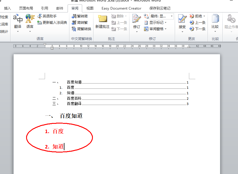Click the heading 一、百度知道
The height and width of the screenshot is (174, 238).
[64, 116]
